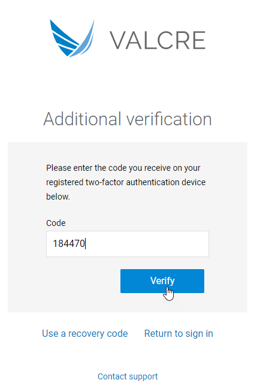Focus the Code input field
257x386 pixels.
[128, 244]
